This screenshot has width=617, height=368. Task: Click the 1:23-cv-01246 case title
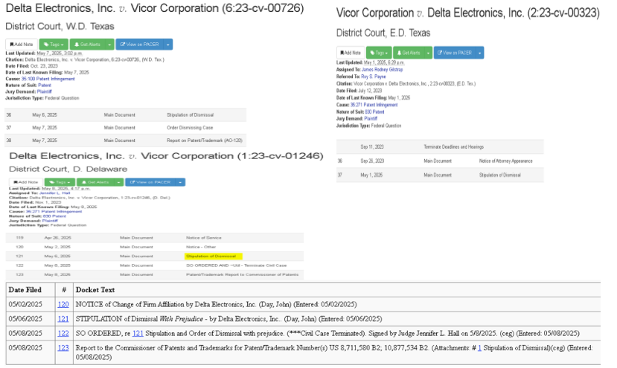166,156
